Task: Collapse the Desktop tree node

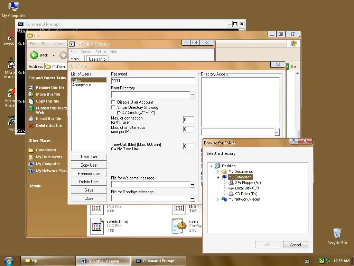Action: click(211, 166)
